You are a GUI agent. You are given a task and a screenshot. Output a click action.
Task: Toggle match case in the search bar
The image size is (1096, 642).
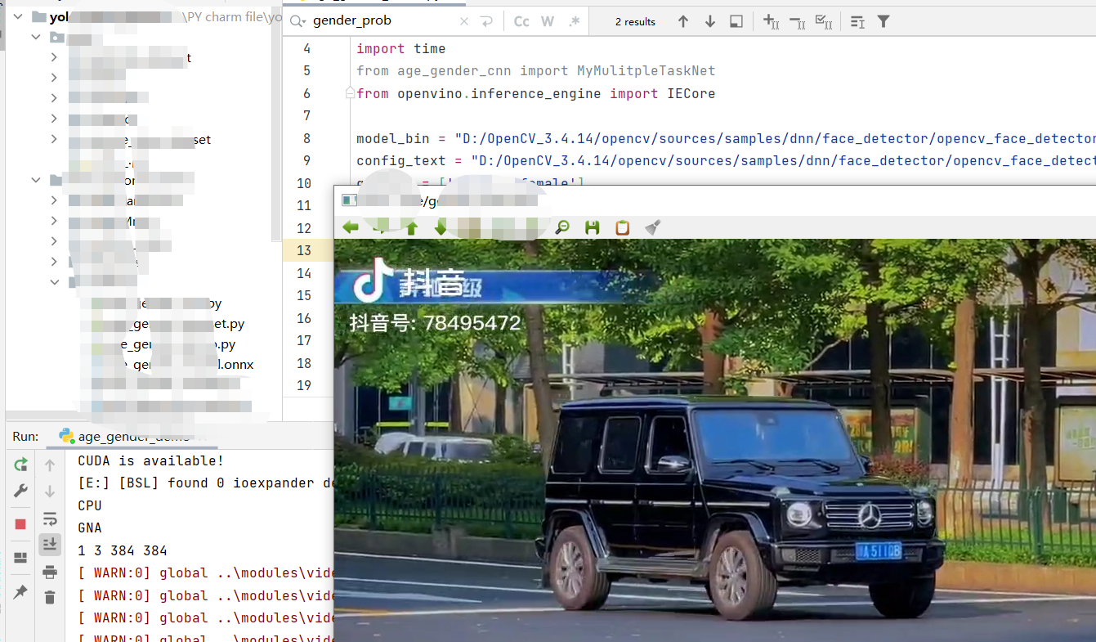(521, 20)
